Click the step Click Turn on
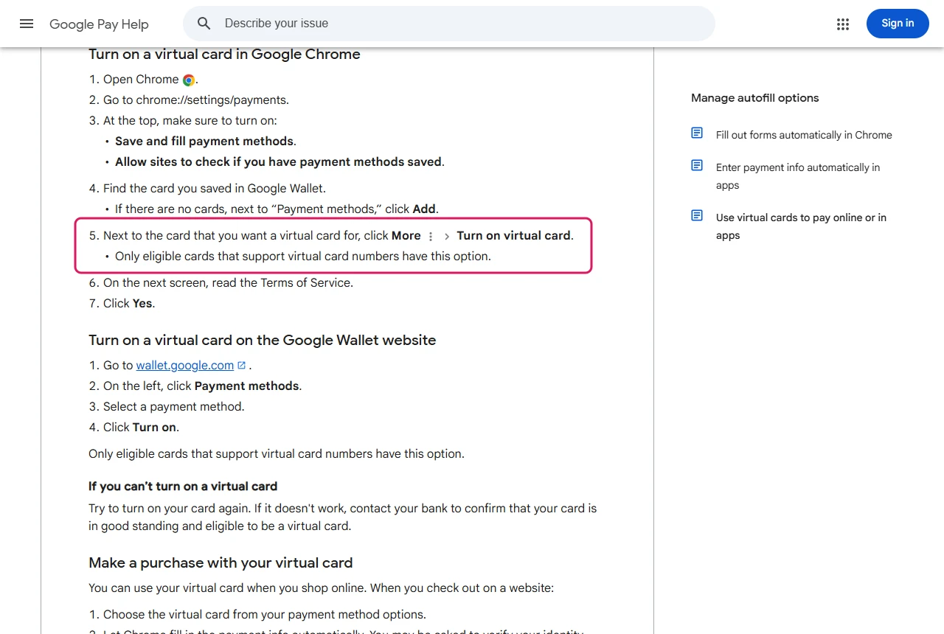Screen dimensions: 944x634 [141, 427]
